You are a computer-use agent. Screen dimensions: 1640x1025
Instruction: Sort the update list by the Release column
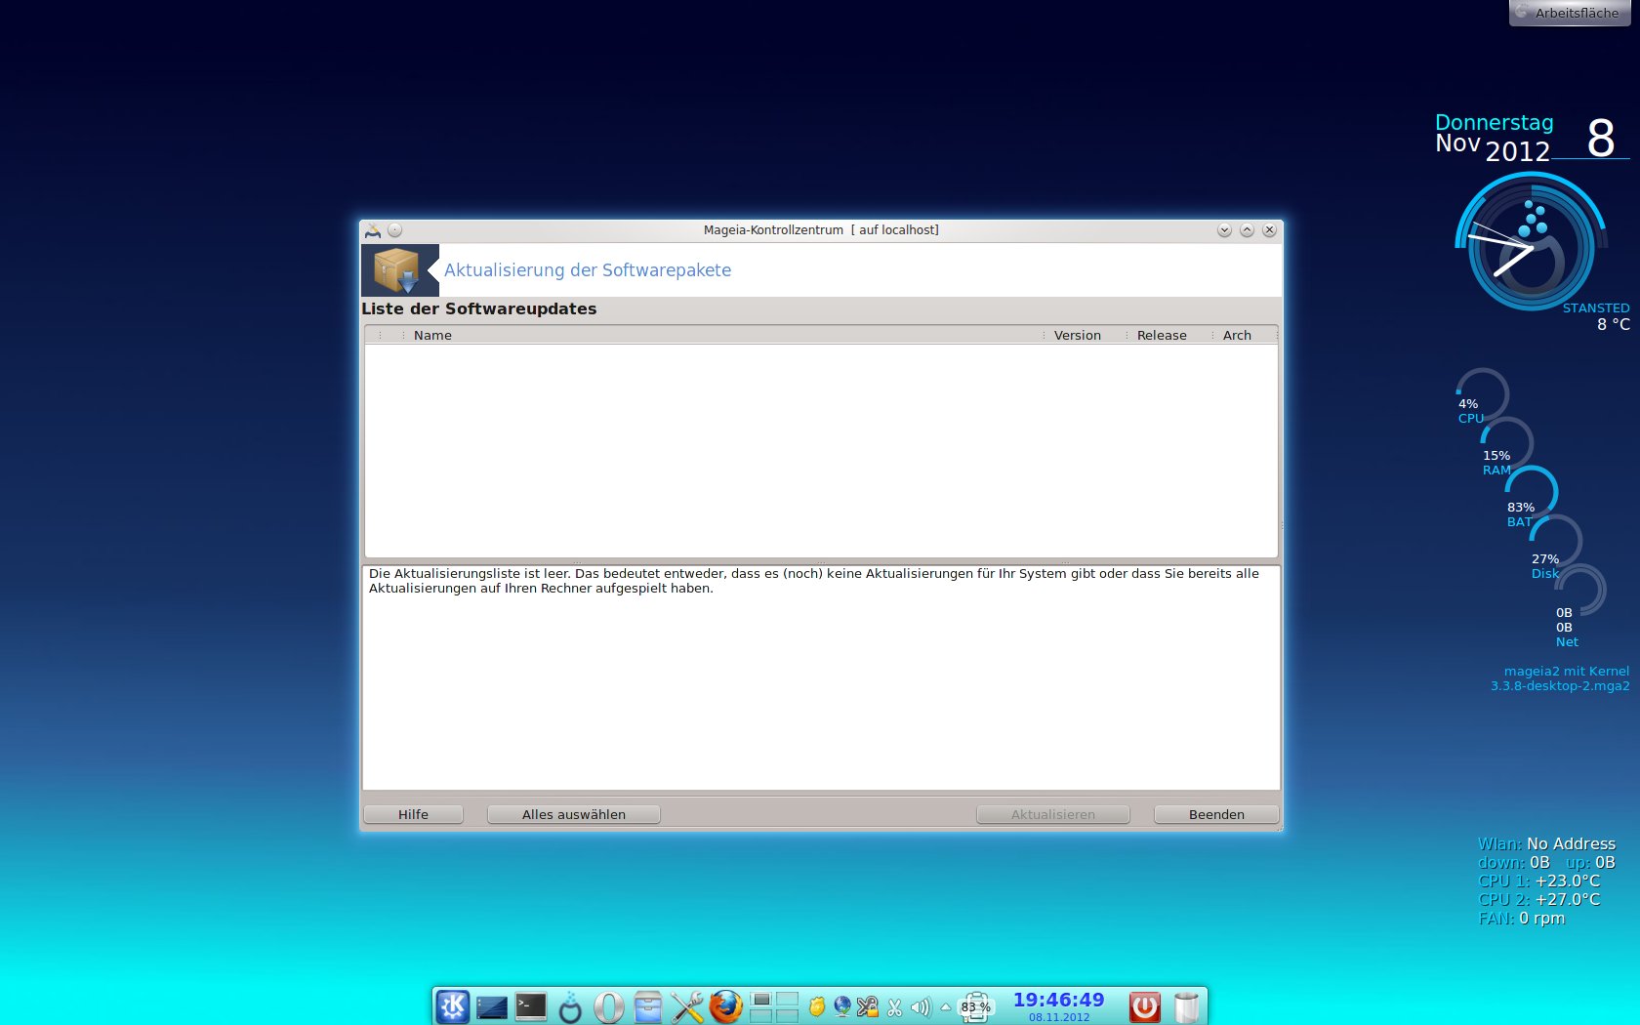point(1168,335)
